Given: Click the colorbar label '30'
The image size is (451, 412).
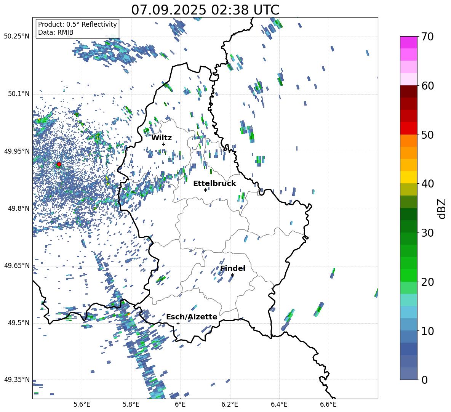Looking at the screenshot, I should pos(427,233).
